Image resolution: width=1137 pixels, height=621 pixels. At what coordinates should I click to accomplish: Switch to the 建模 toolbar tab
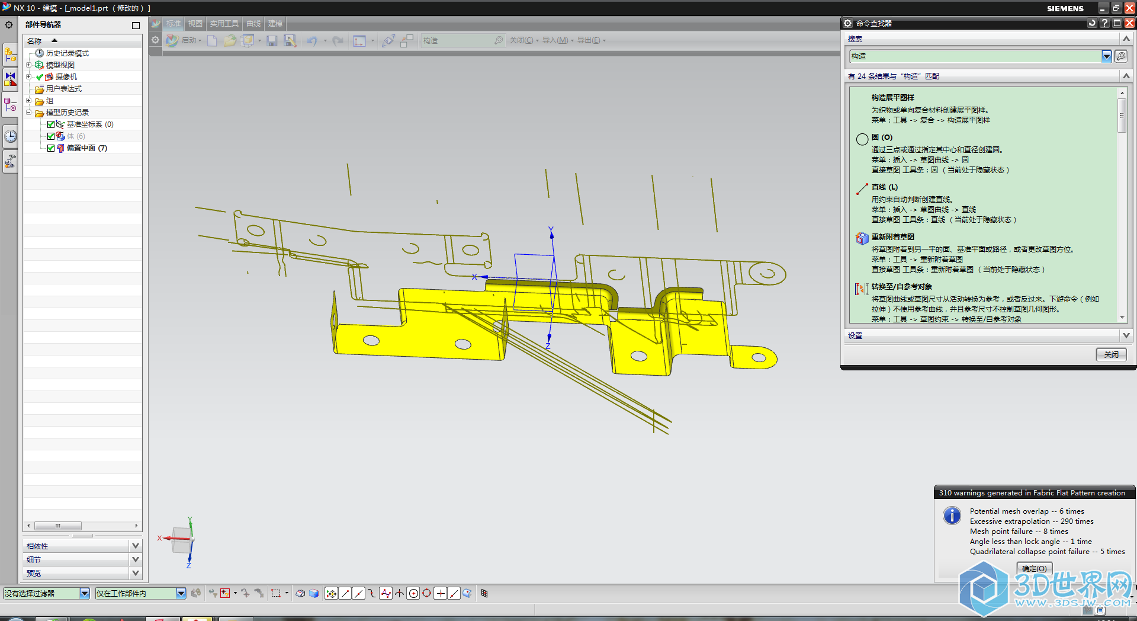[x=275, y=24]
